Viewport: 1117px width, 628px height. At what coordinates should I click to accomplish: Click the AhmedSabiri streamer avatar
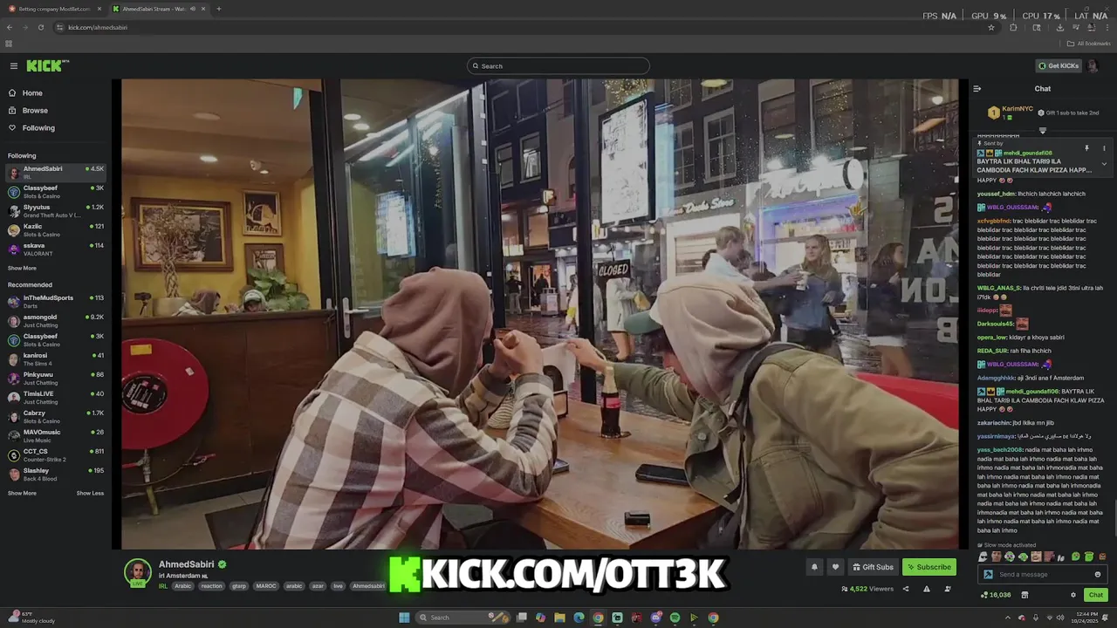pyautogui.click(x=137, y=572)
